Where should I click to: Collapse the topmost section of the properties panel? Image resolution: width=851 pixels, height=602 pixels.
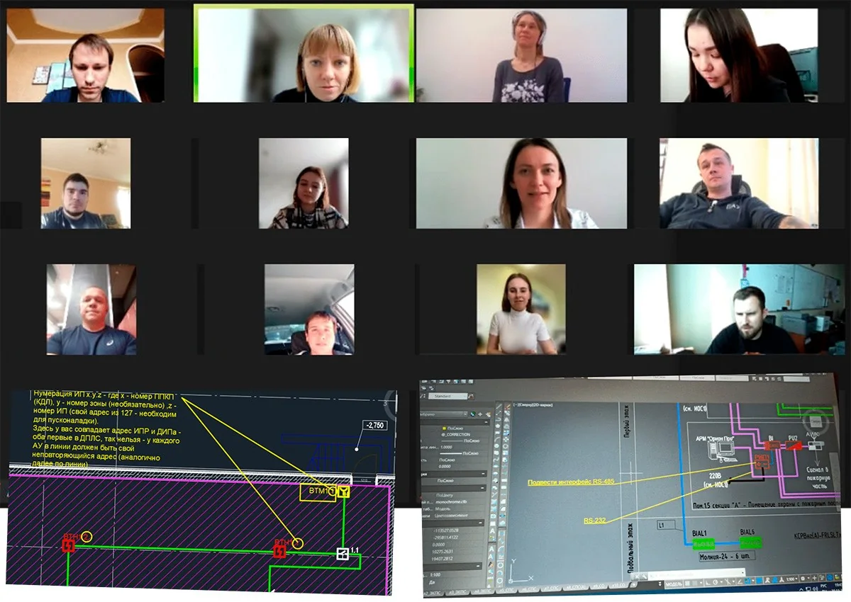[x=487, y=421]
